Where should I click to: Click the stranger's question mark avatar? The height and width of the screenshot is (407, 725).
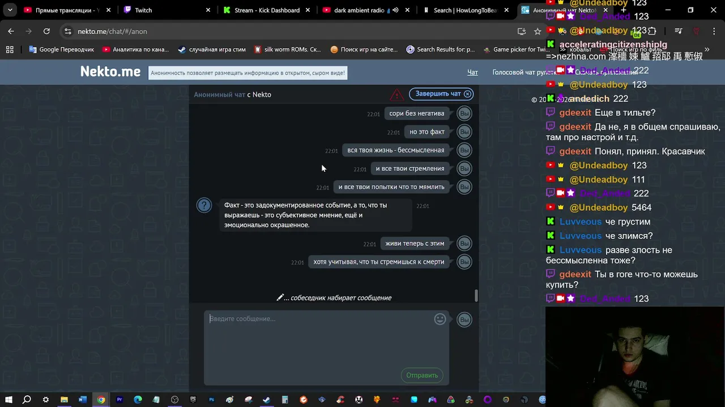point(204,205)
